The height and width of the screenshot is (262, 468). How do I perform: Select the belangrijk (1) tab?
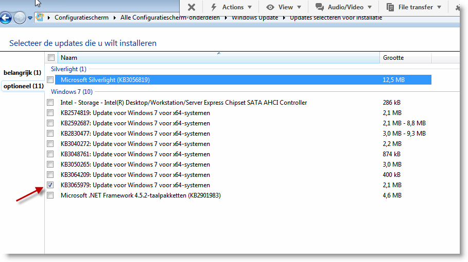click(x=22, y=73)
